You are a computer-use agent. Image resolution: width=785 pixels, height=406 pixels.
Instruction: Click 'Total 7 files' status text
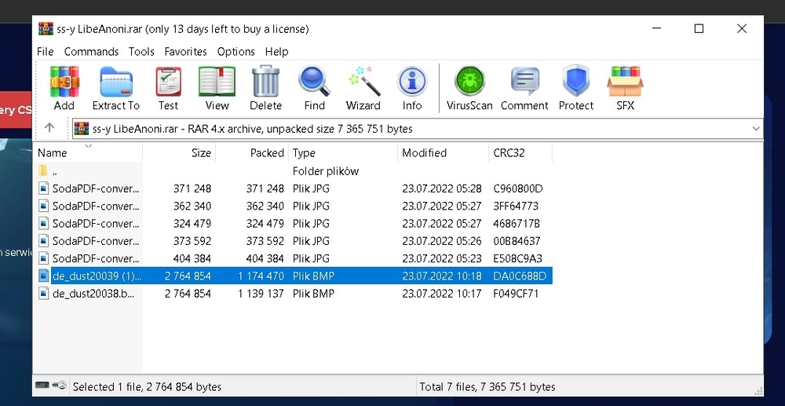[x=487, y=386]
